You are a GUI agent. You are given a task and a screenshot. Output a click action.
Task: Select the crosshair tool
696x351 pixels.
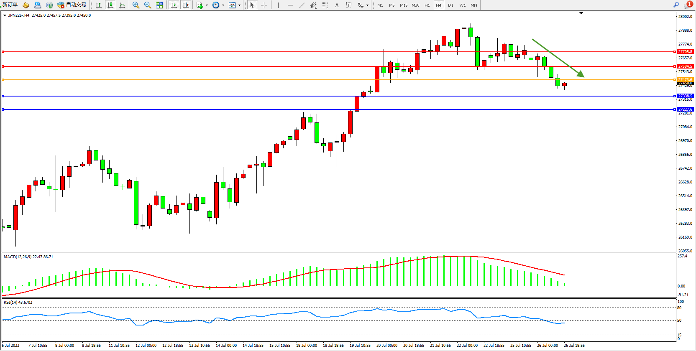click(x=264, y=5)
